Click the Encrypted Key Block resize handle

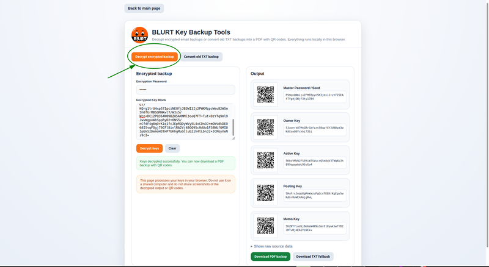pyautogui.click(x=233, y=138)
